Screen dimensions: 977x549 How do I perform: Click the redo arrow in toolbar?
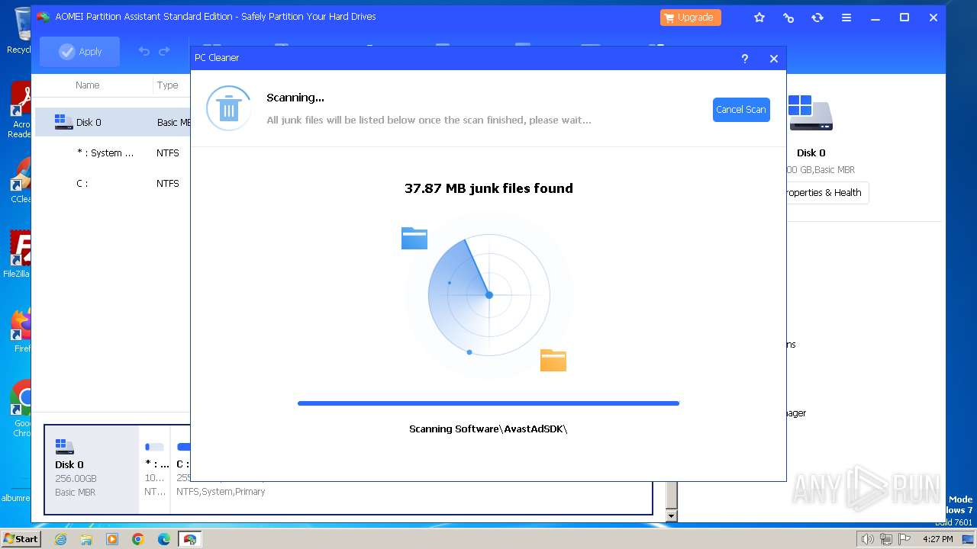[164, 51]
